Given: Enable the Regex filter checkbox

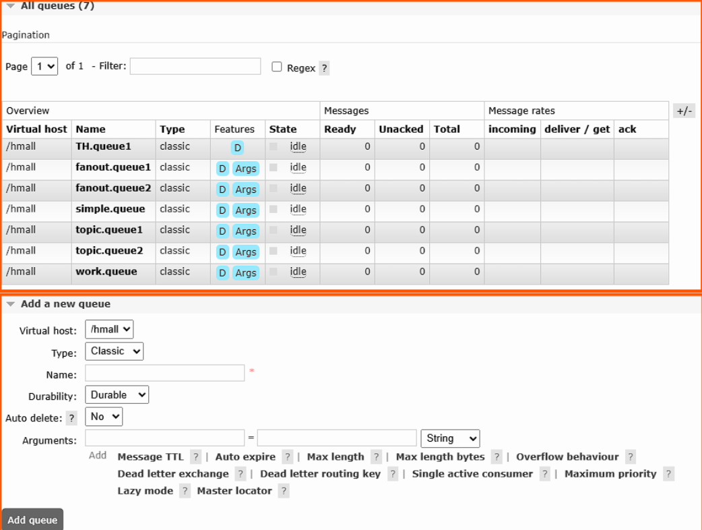Looking at the screenshot, I should (277, 67).
